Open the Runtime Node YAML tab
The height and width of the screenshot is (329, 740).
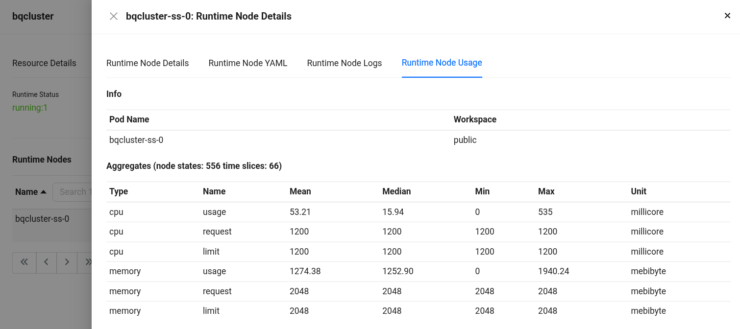[x=248, y=63]
